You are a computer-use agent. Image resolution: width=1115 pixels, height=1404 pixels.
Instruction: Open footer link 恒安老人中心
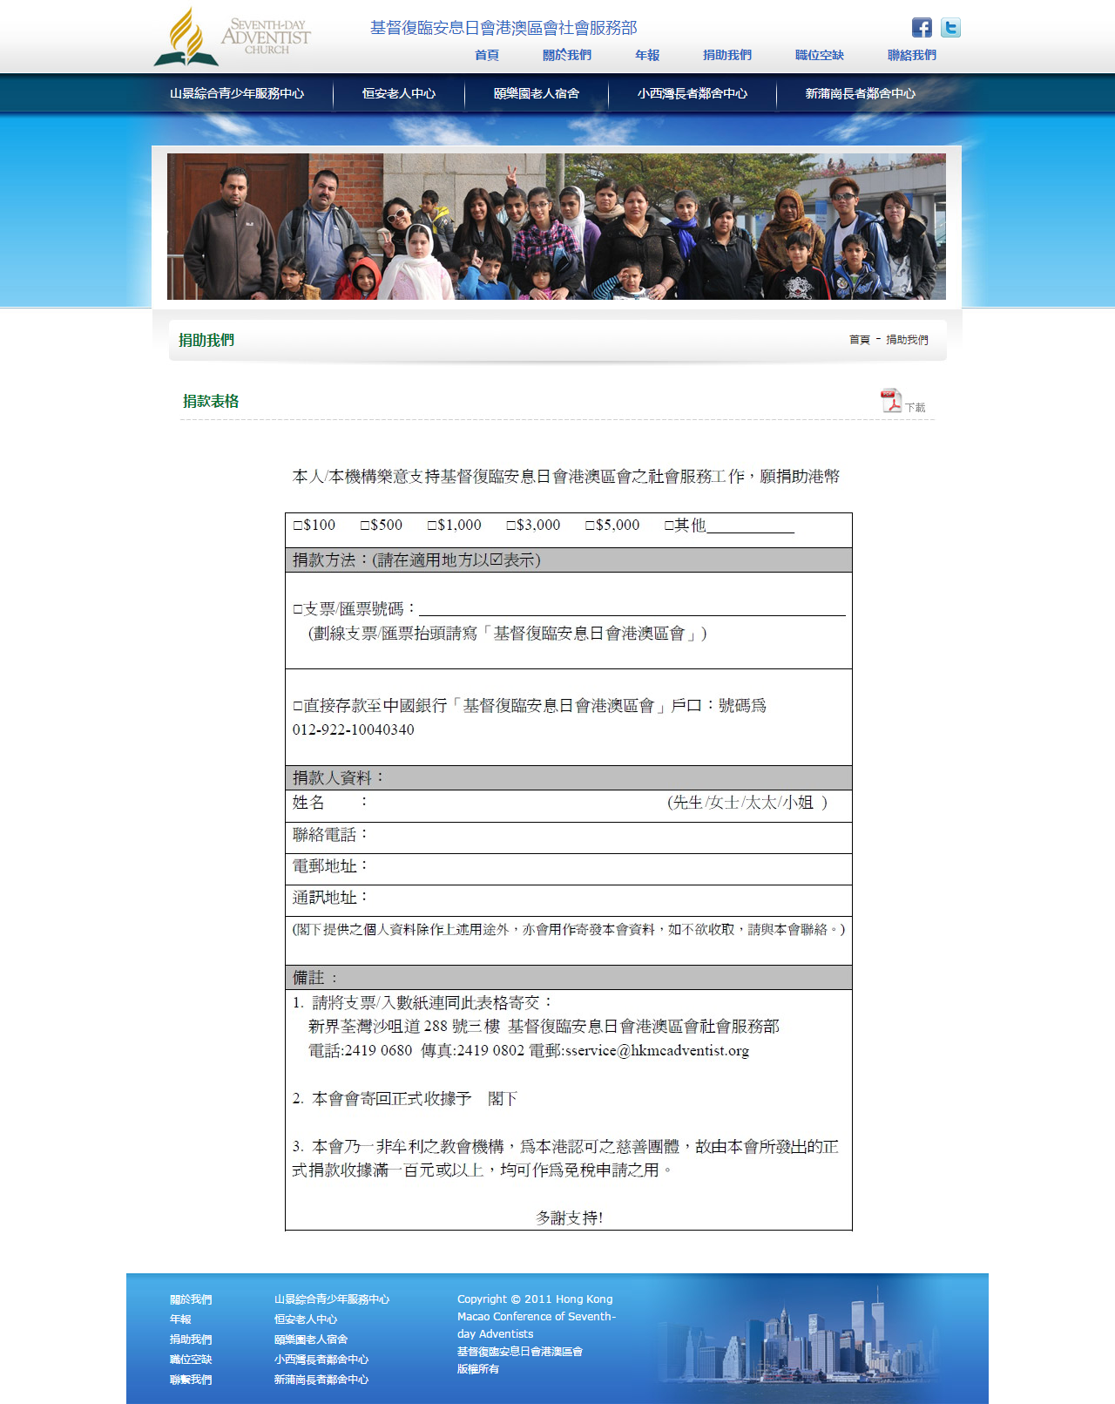(306, 1319)
